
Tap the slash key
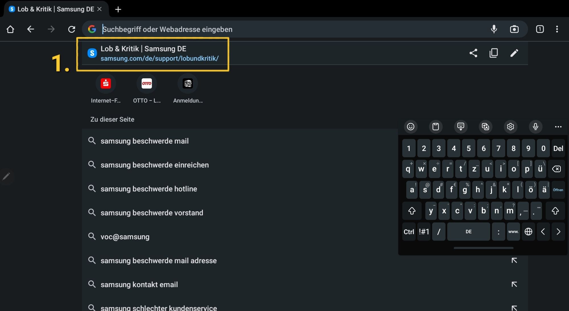439,232
